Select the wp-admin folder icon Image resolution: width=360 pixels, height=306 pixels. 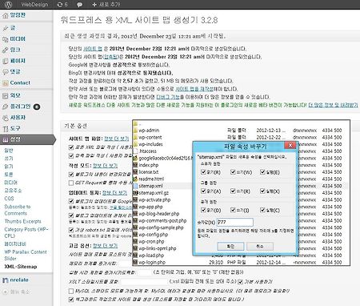135,131
